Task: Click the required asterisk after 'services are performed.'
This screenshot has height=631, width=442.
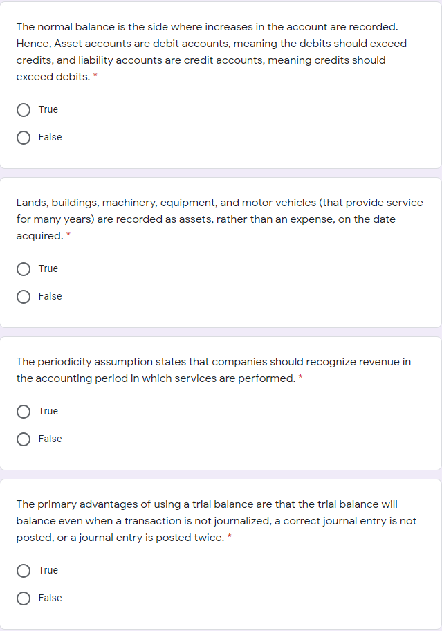Action: 301,378
